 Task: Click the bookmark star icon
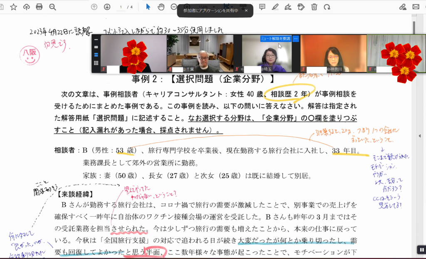13,7
